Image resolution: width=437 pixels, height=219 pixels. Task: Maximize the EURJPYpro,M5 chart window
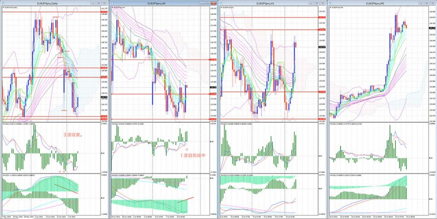(426, 3)
